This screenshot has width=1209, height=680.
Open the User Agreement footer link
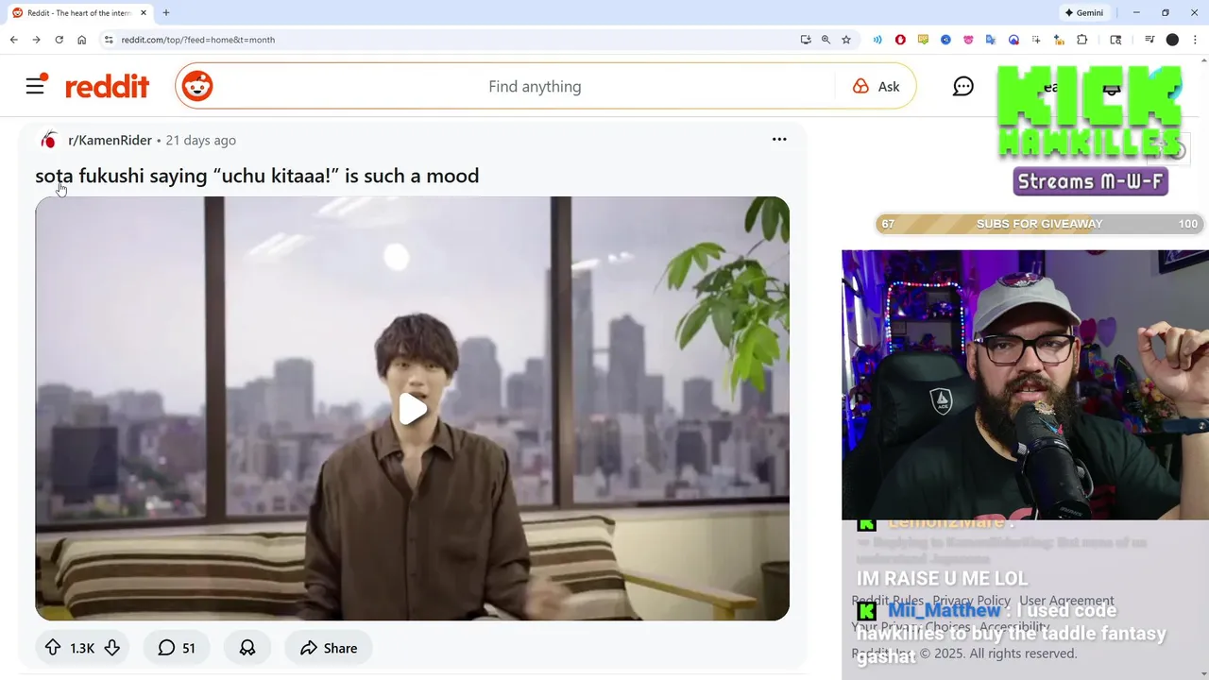(1066, 601)
